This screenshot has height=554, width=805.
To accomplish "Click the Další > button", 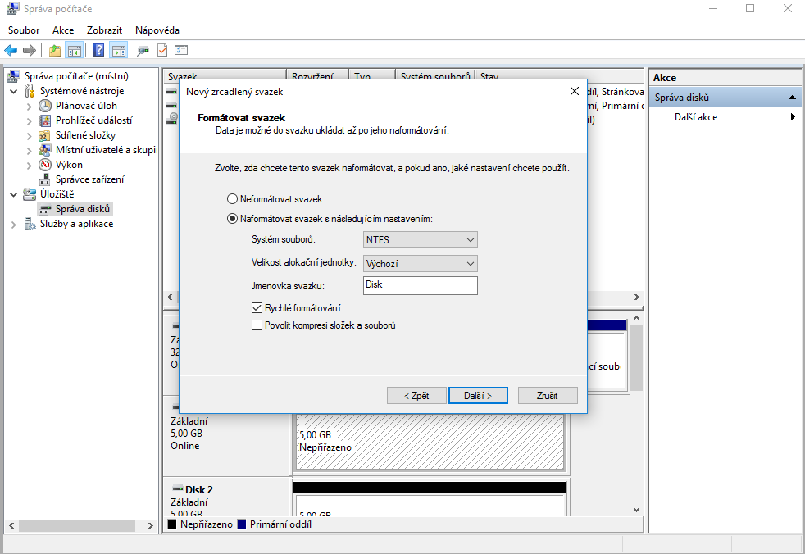I will point(478,395).
